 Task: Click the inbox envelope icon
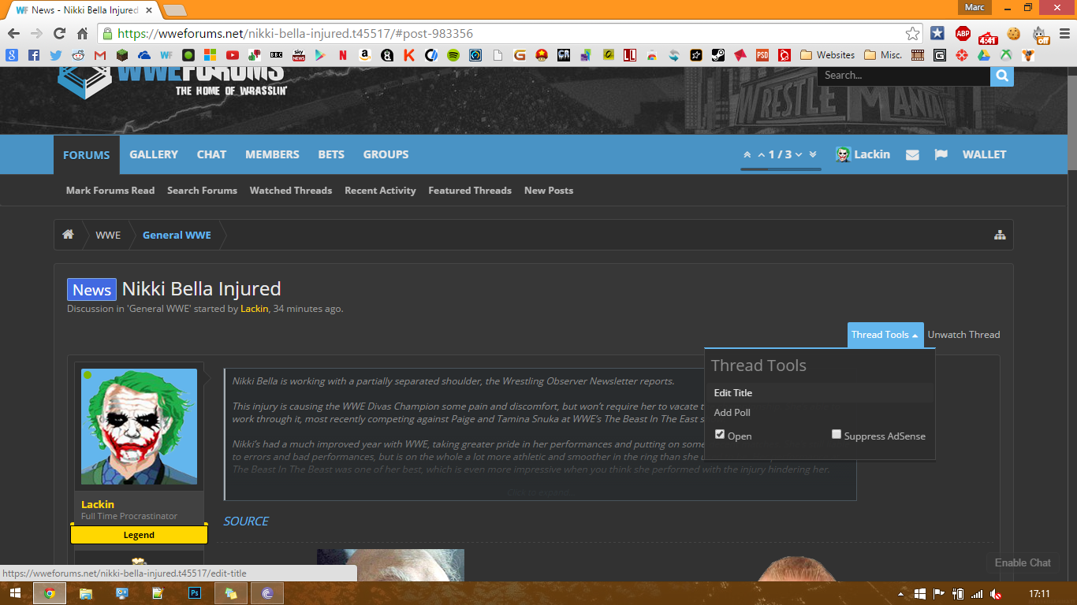pyautogui.click(x=912, y=155)
